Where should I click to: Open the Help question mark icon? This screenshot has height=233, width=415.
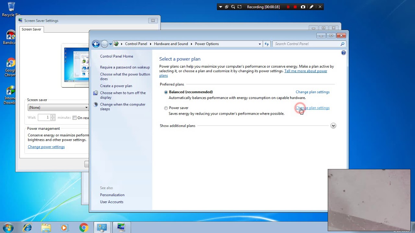tap(343, 53)
